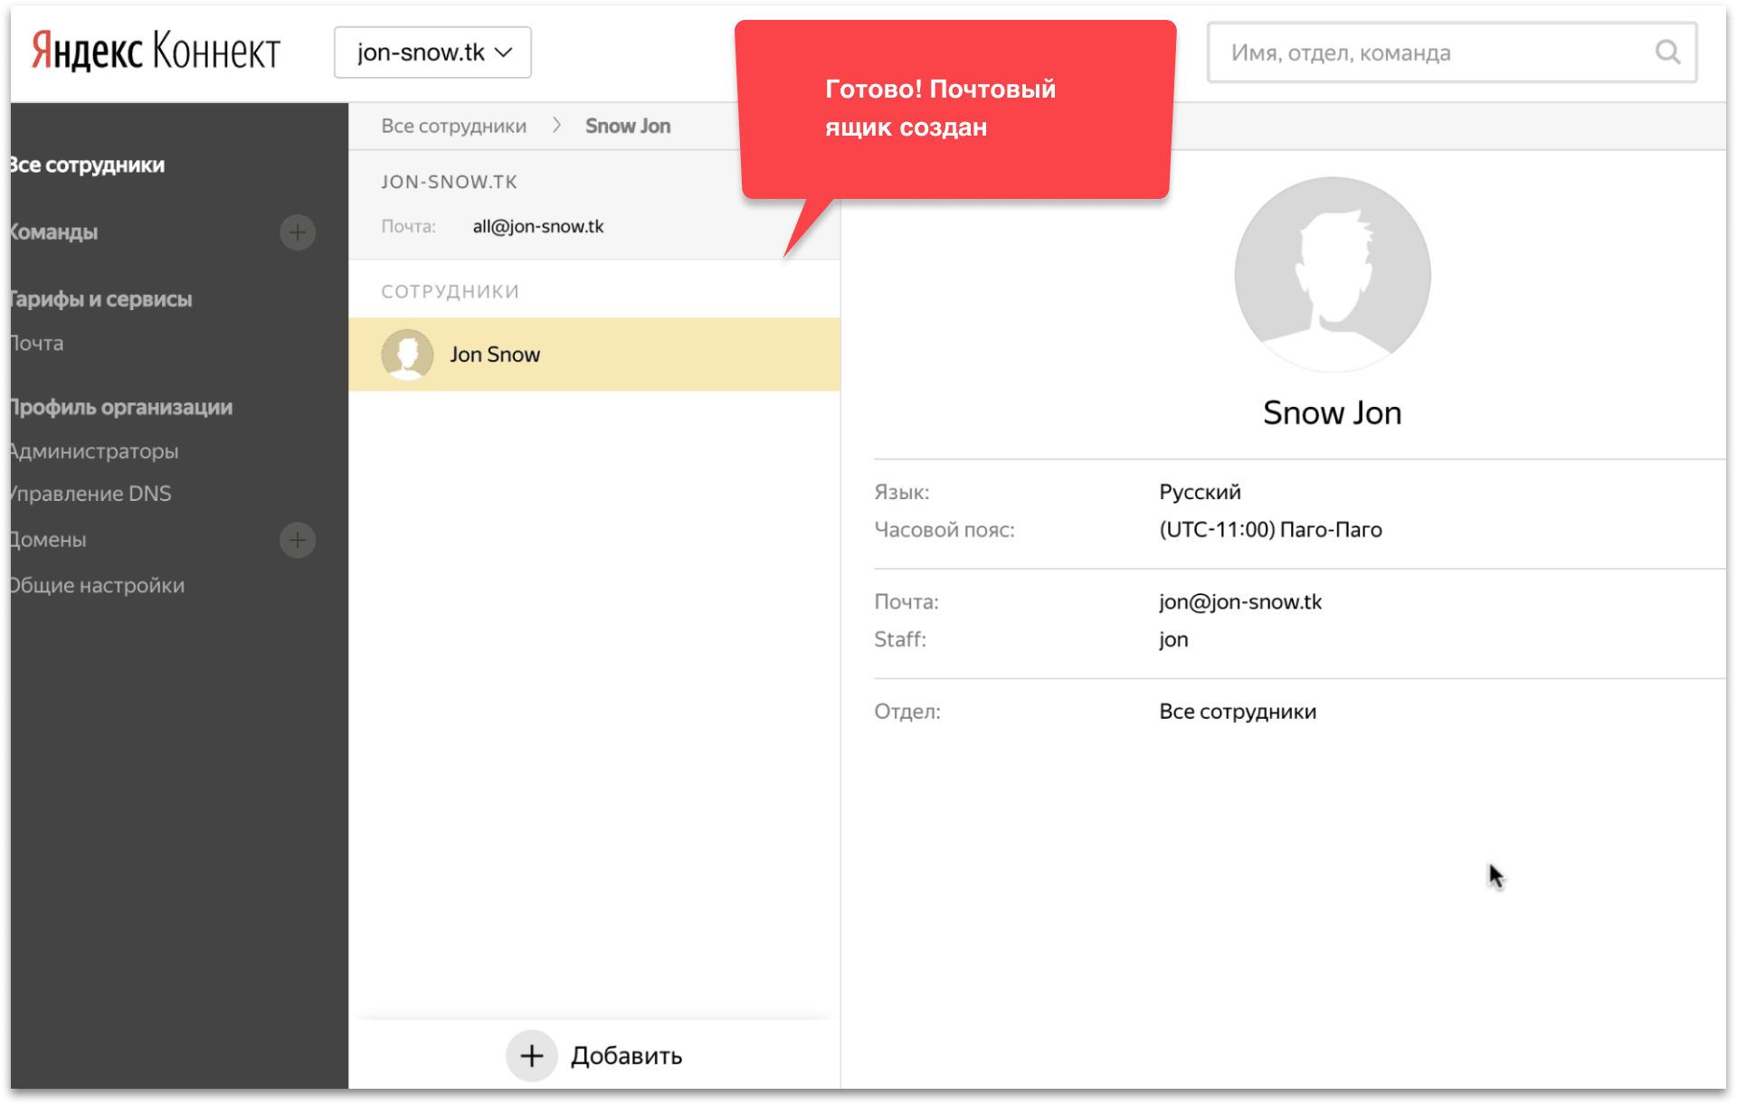Open Профиль организации in sidebar
Viewport: 1737px width, 1105px height.
pos(121,408)
